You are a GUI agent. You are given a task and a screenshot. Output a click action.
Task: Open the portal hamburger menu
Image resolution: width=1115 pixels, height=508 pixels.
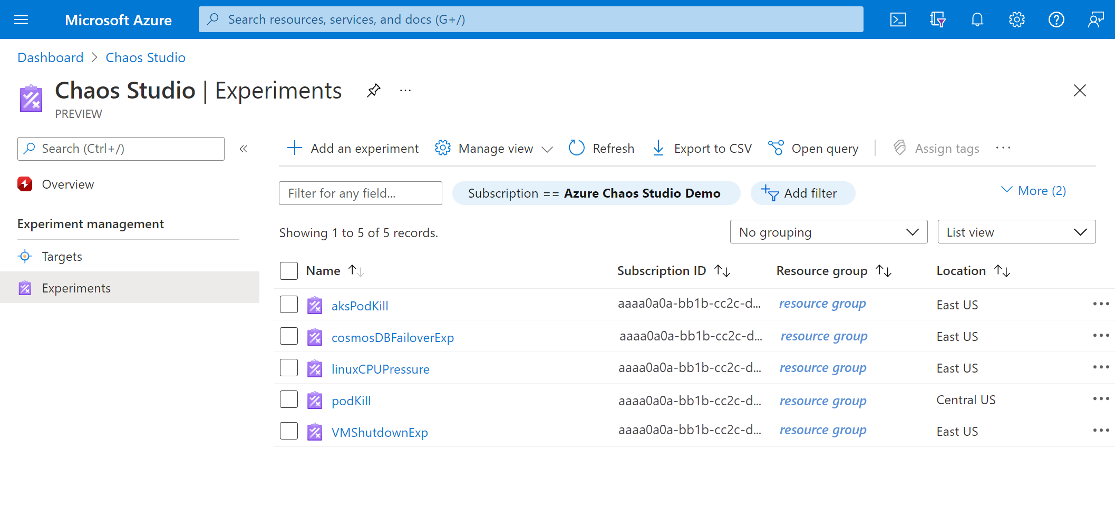click(x=21, y=19)
